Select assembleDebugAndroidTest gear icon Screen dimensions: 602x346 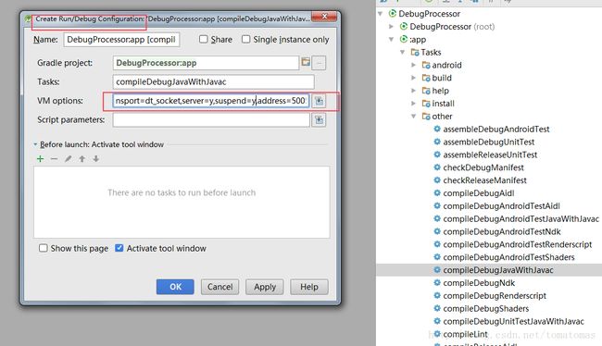tap(437, 129)
